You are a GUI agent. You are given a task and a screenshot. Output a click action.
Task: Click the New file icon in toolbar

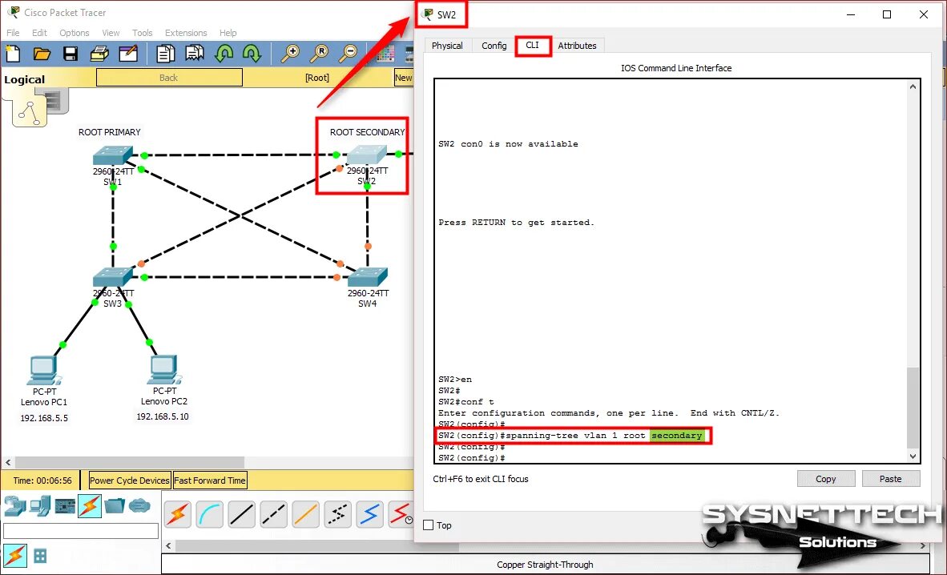[x=14, y=54]
